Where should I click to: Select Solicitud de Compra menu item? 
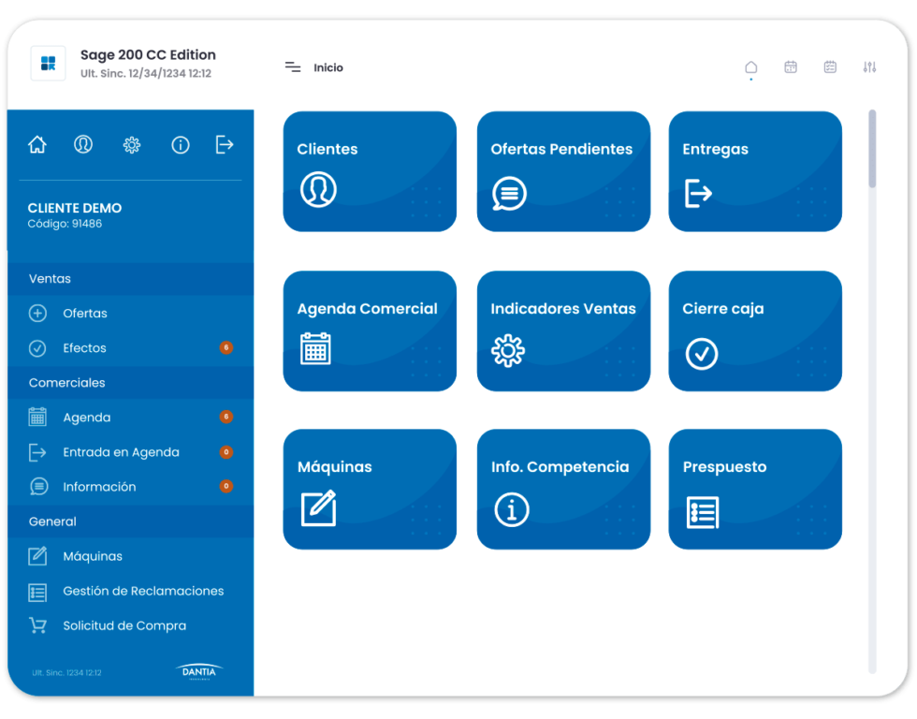(124, 625)
